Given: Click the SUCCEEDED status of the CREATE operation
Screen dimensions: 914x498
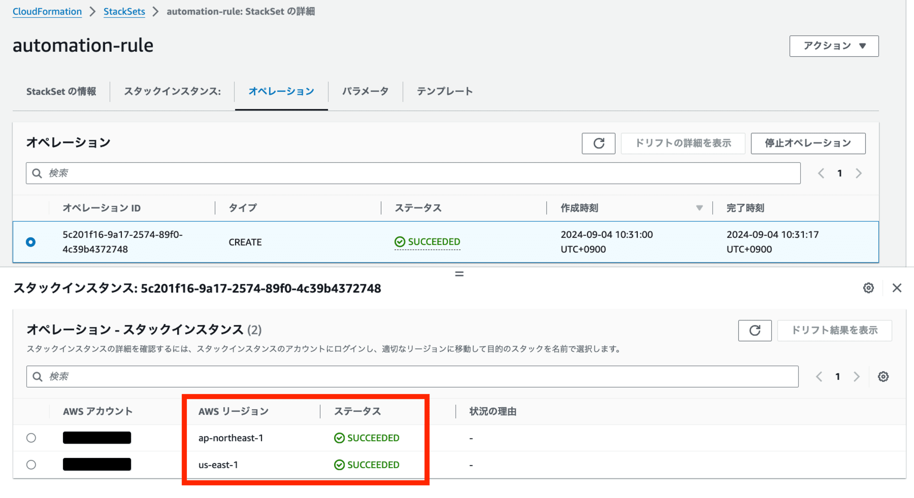Looking at the screenshot, I should pos(427,242).
